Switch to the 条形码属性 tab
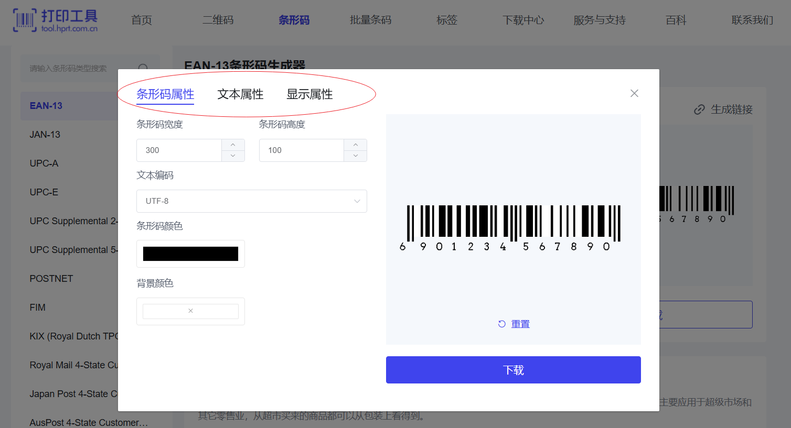 (165, 94)
